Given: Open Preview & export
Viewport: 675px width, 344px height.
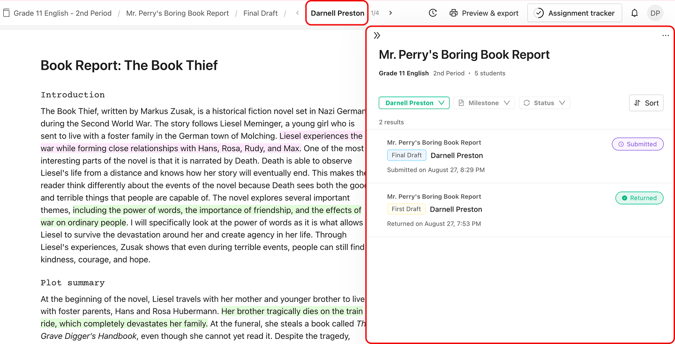Looking at the screenshot, I should pos(484,13).
